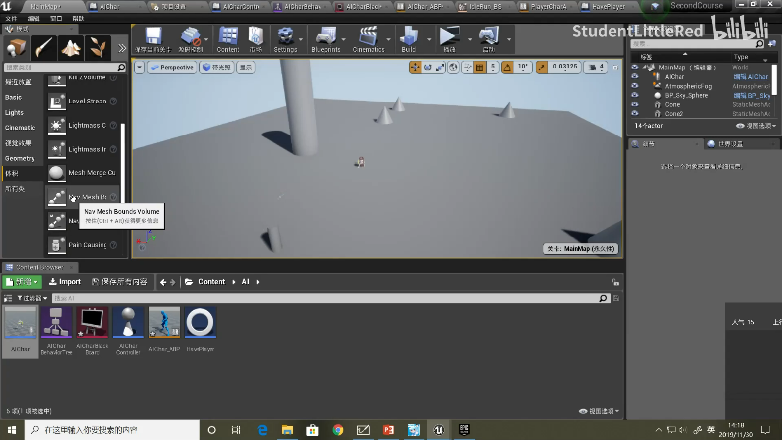Select the Paint mode brush icon
Screen dimensions: 782x440
(43, 48)
